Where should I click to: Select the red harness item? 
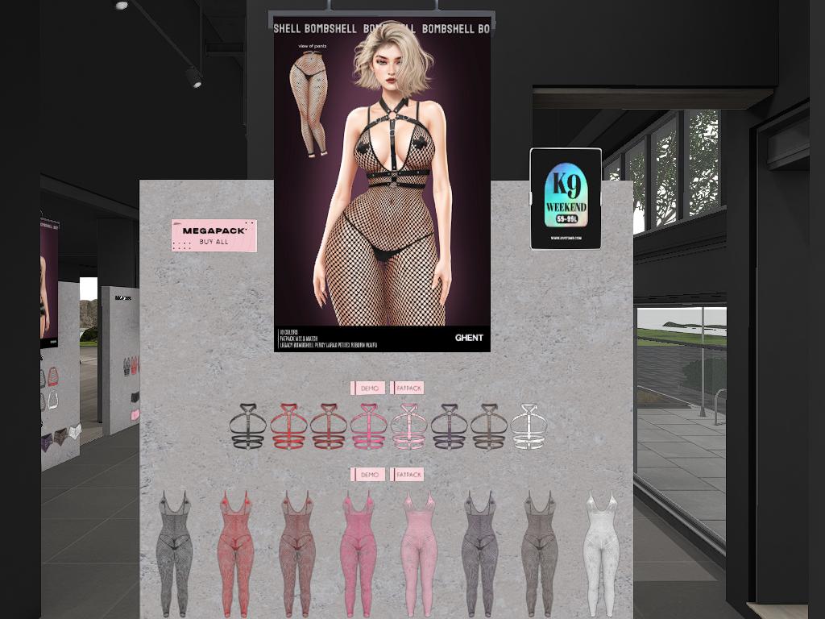[x=288, y=426]
